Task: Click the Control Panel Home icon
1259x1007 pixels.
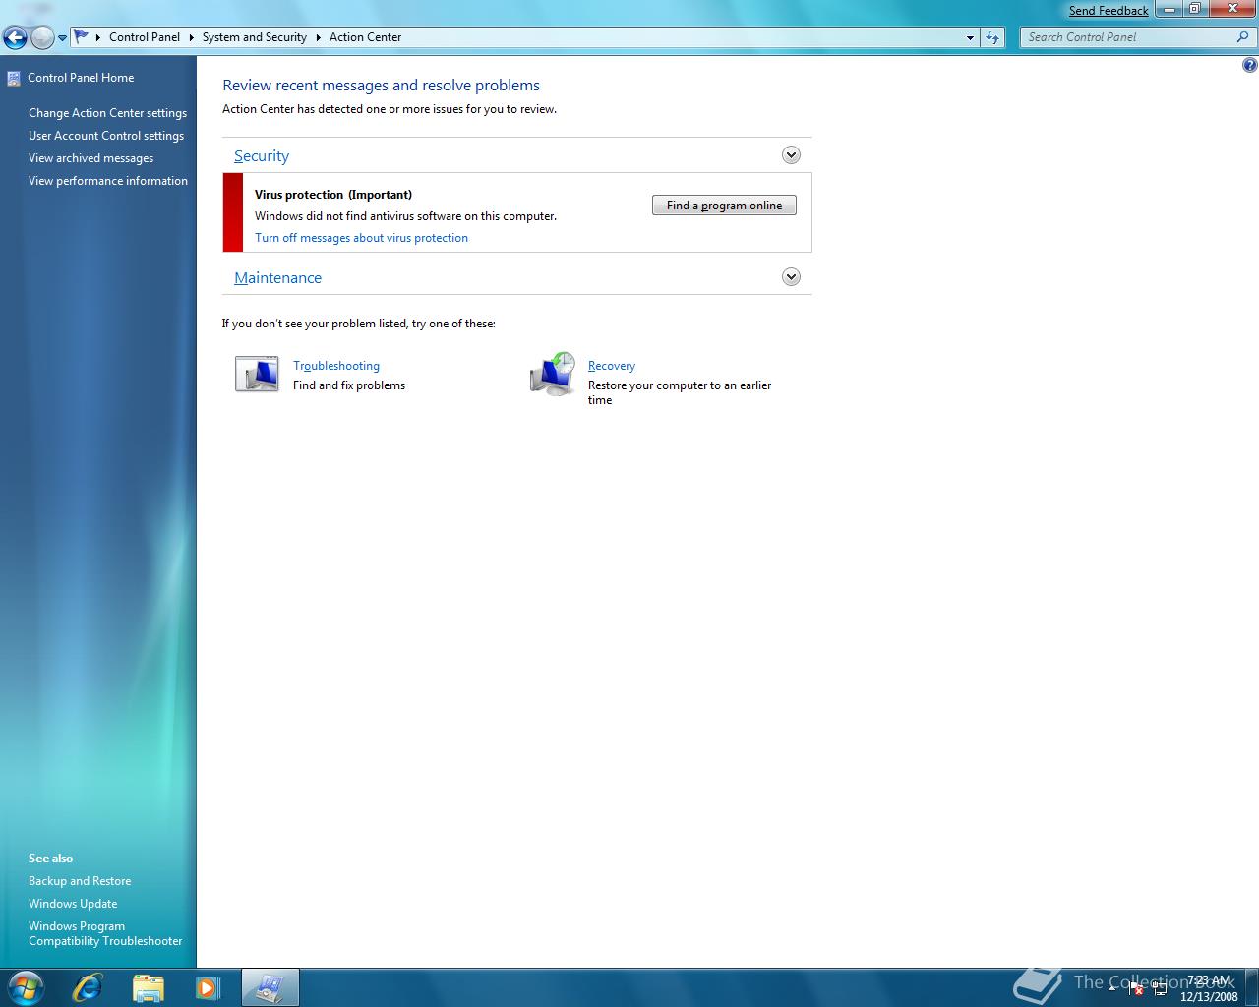Action: point(14,79)
